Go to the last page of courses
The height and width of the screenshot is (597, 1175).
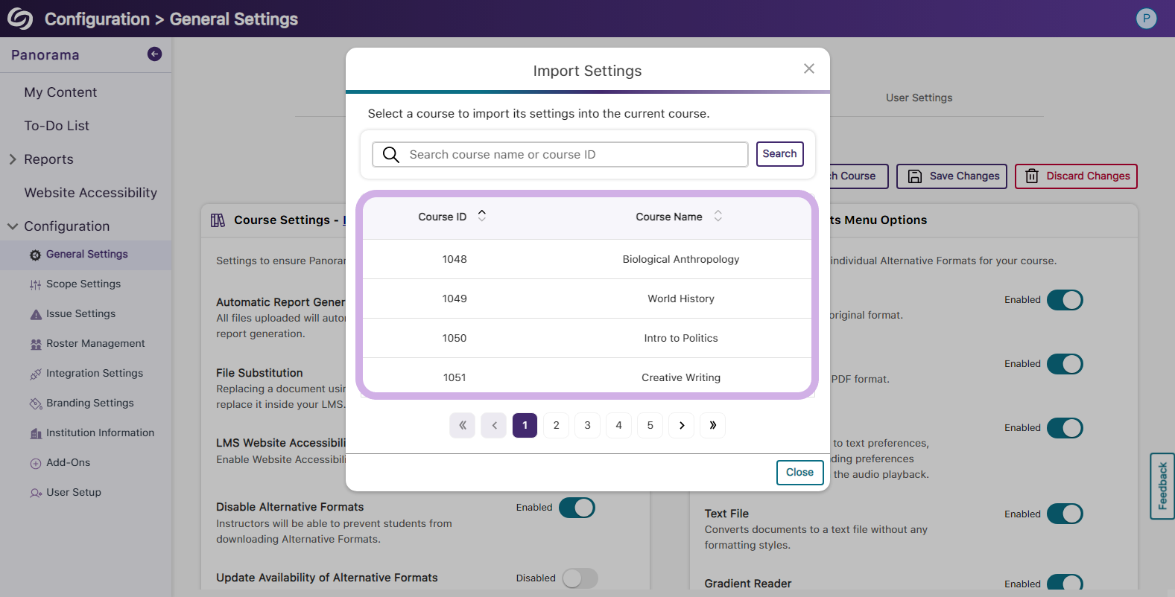click(x=712, y=425)
